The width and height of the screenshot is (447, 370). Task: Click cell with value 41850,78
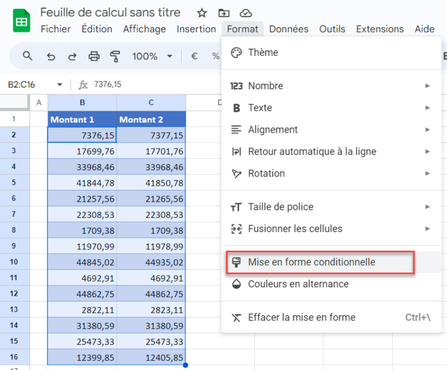(x=151, y=183)
